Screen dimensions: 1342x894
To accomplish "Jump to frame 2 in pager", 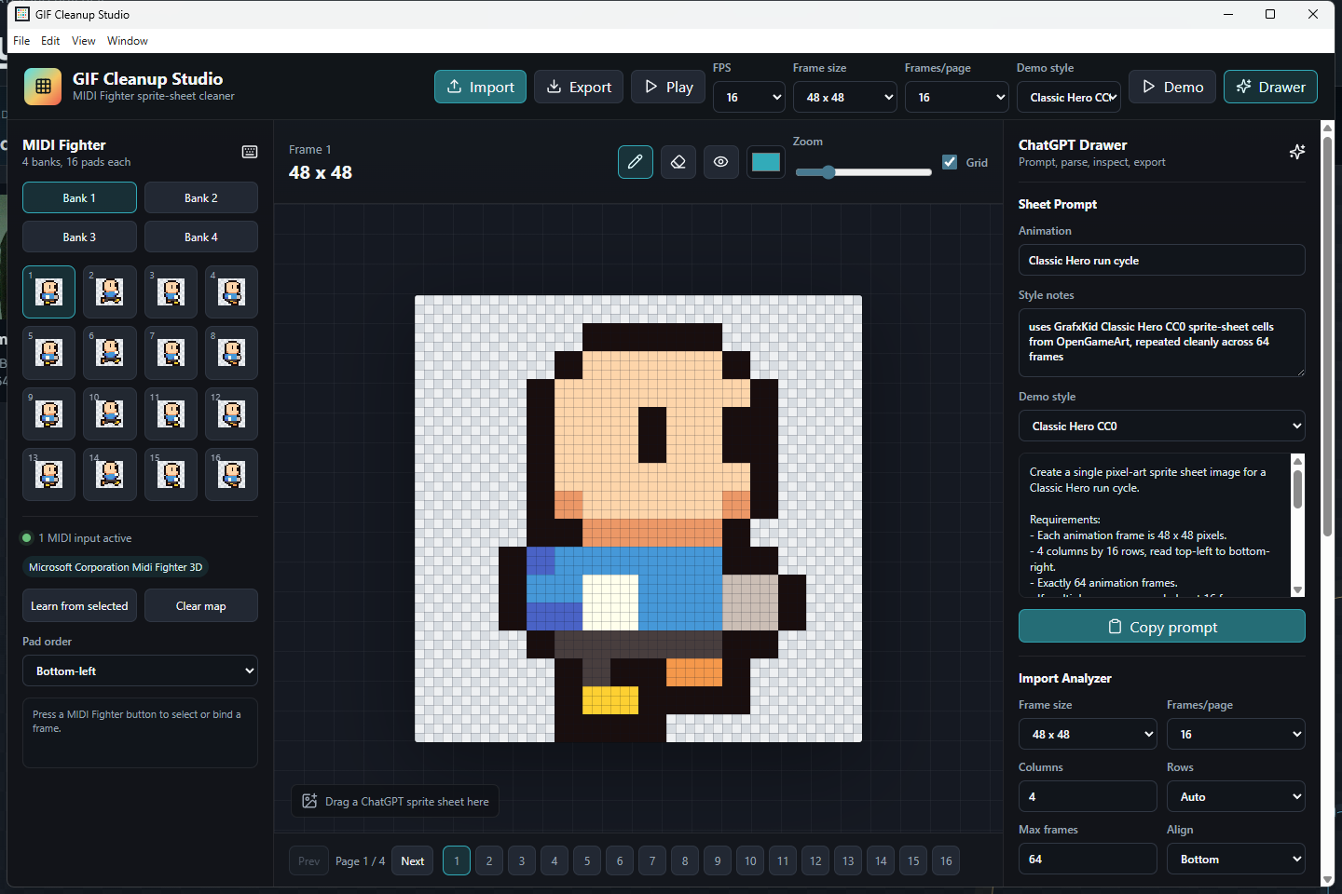I will pos(489,861).
